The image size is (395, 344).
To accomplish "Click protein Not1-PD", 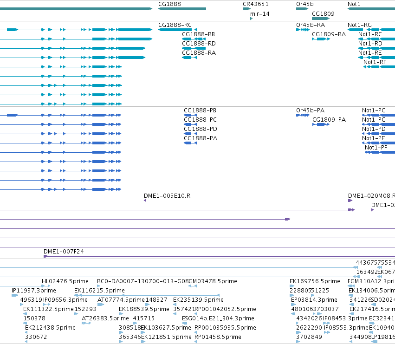I will 378,134.
